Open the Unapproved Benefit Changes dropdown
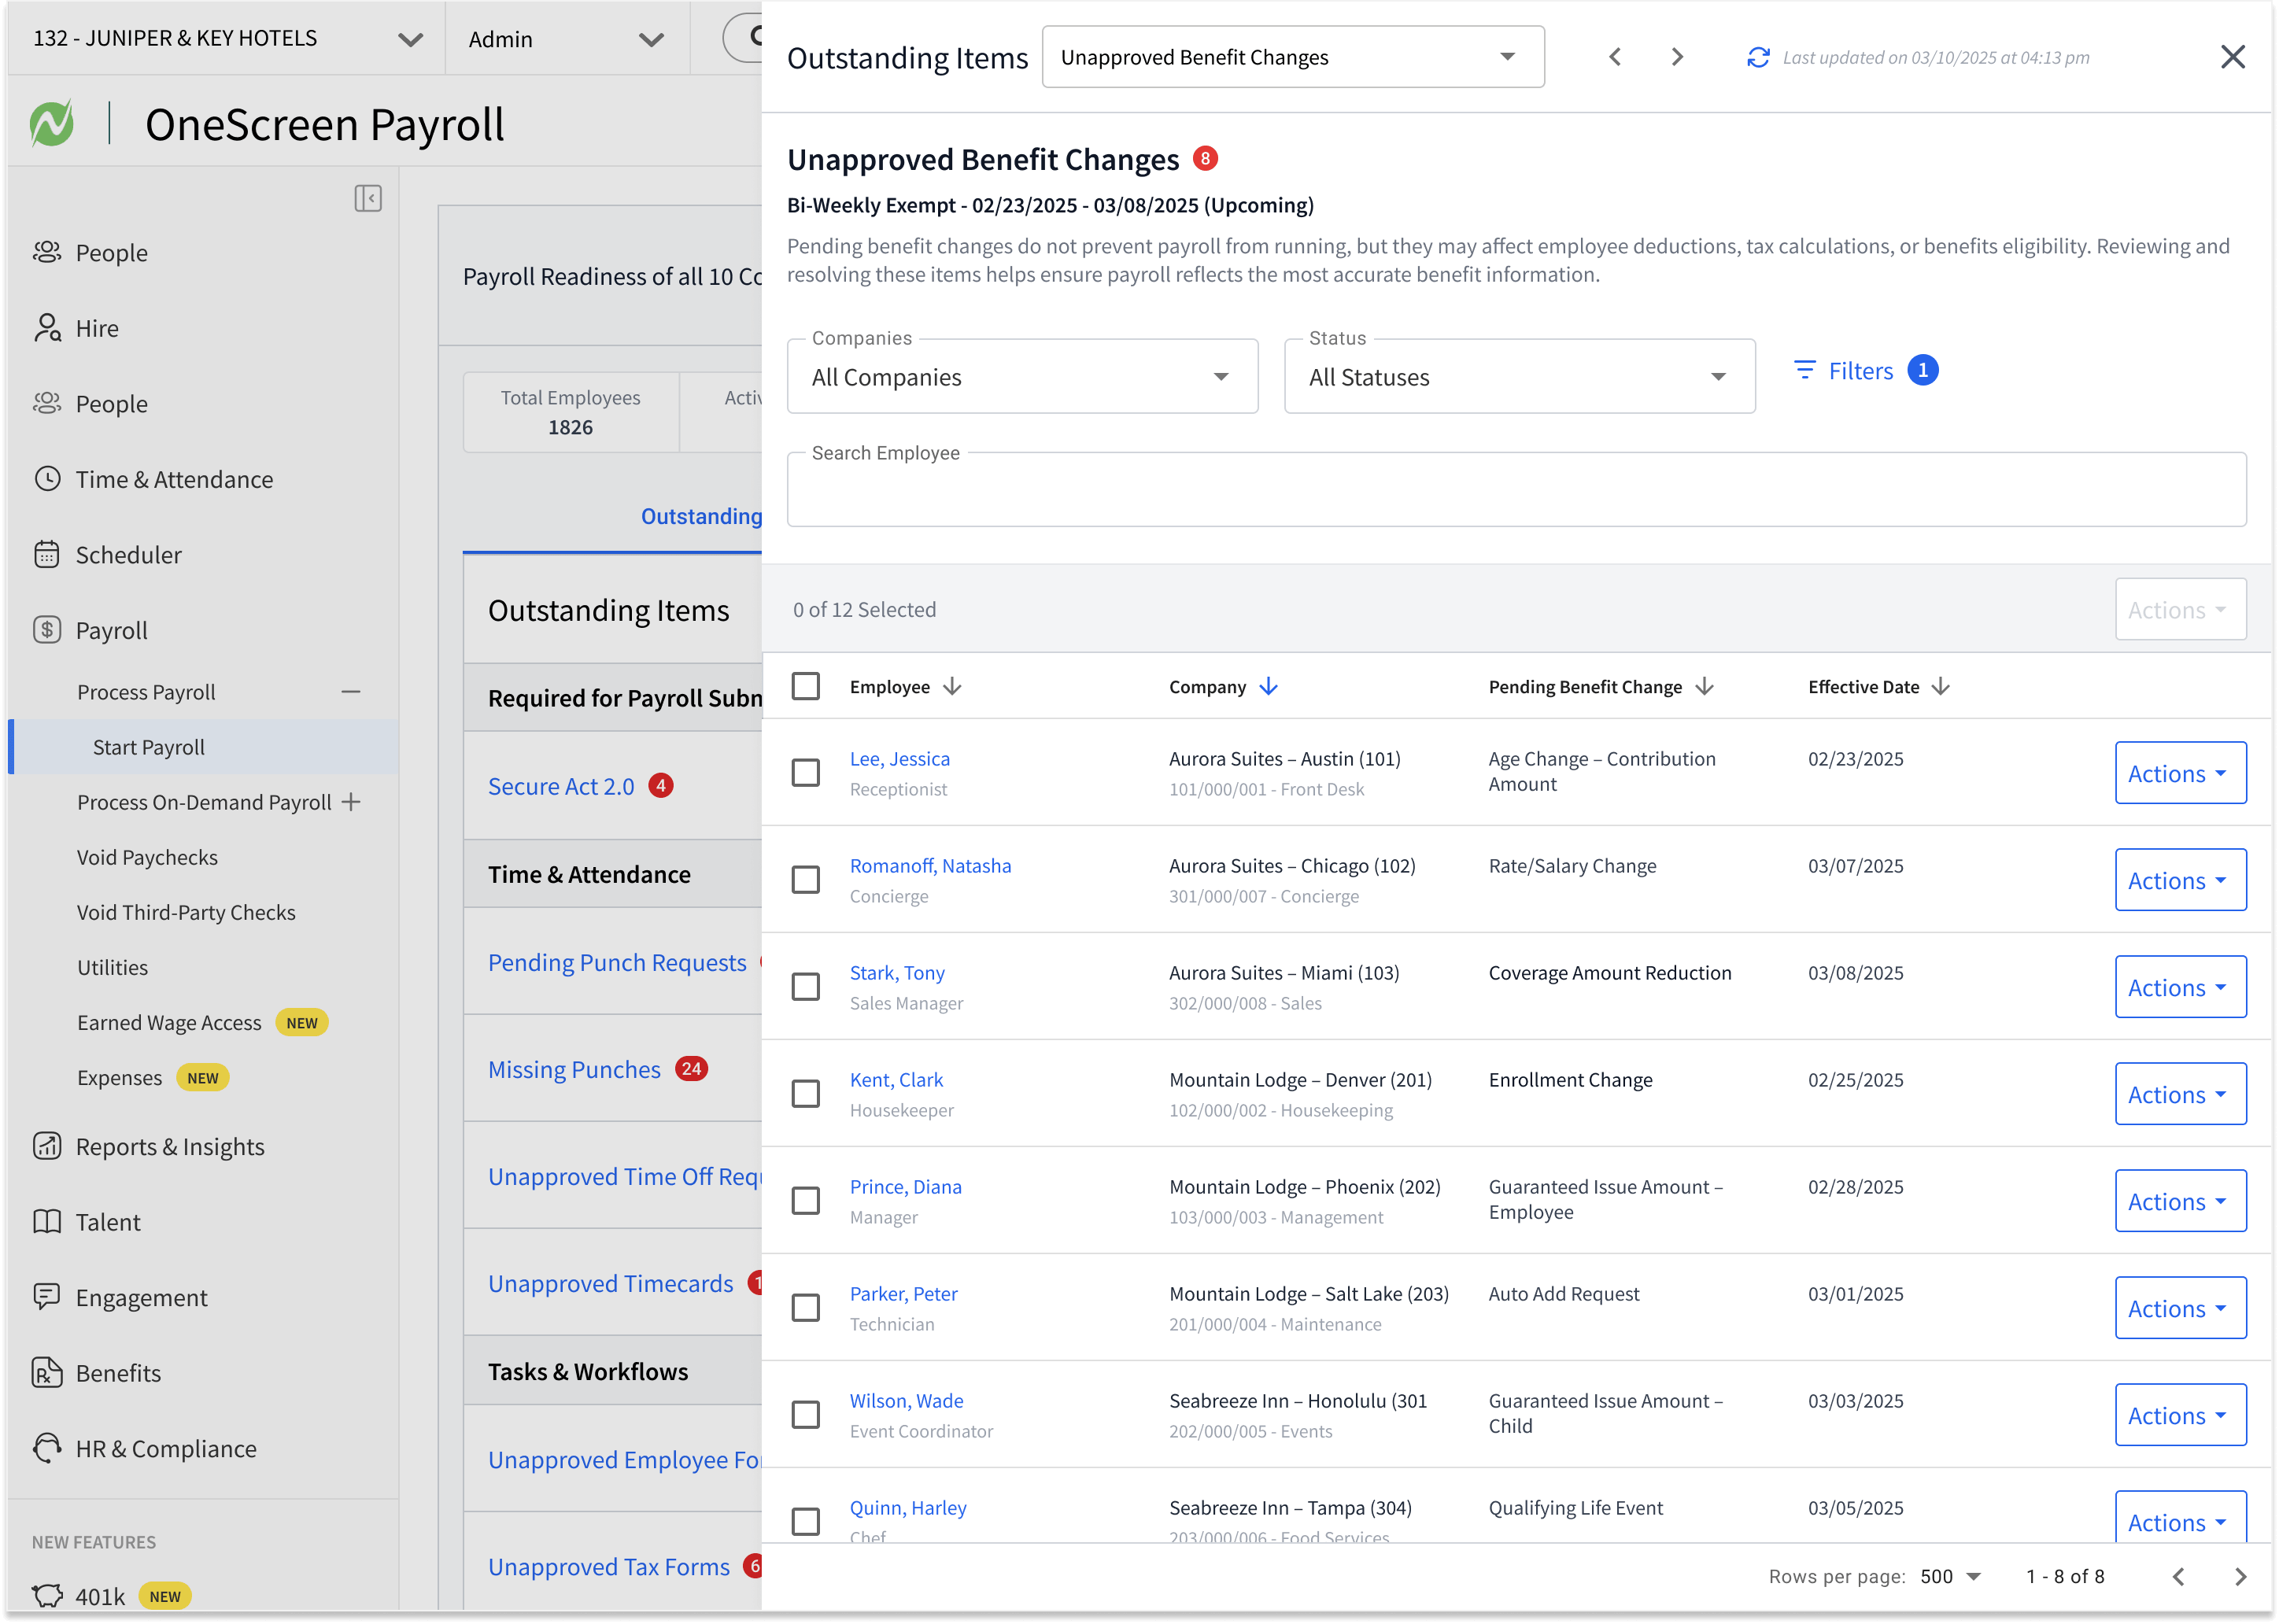The width and height of the screenshot is (2279, 1624). (1292, 57)
